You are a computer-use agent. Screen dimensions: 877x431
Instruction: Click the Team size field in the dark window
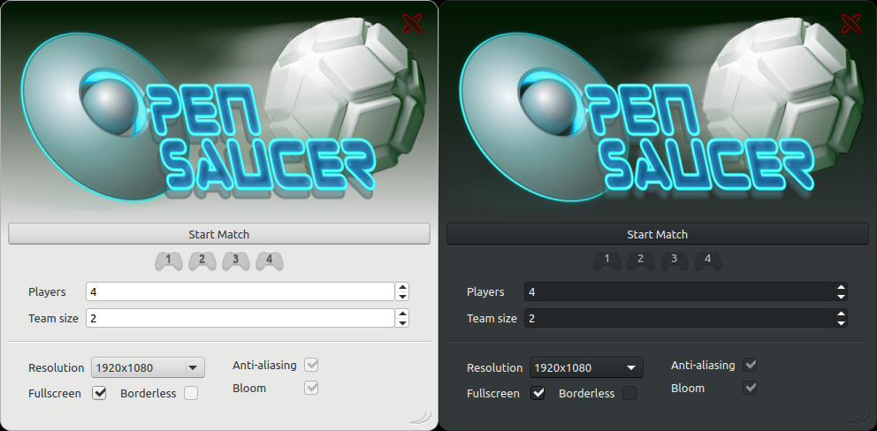point(679,318)
